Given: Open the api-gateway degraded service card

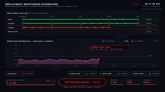Looking at the screenshot, I should [20, 74].
